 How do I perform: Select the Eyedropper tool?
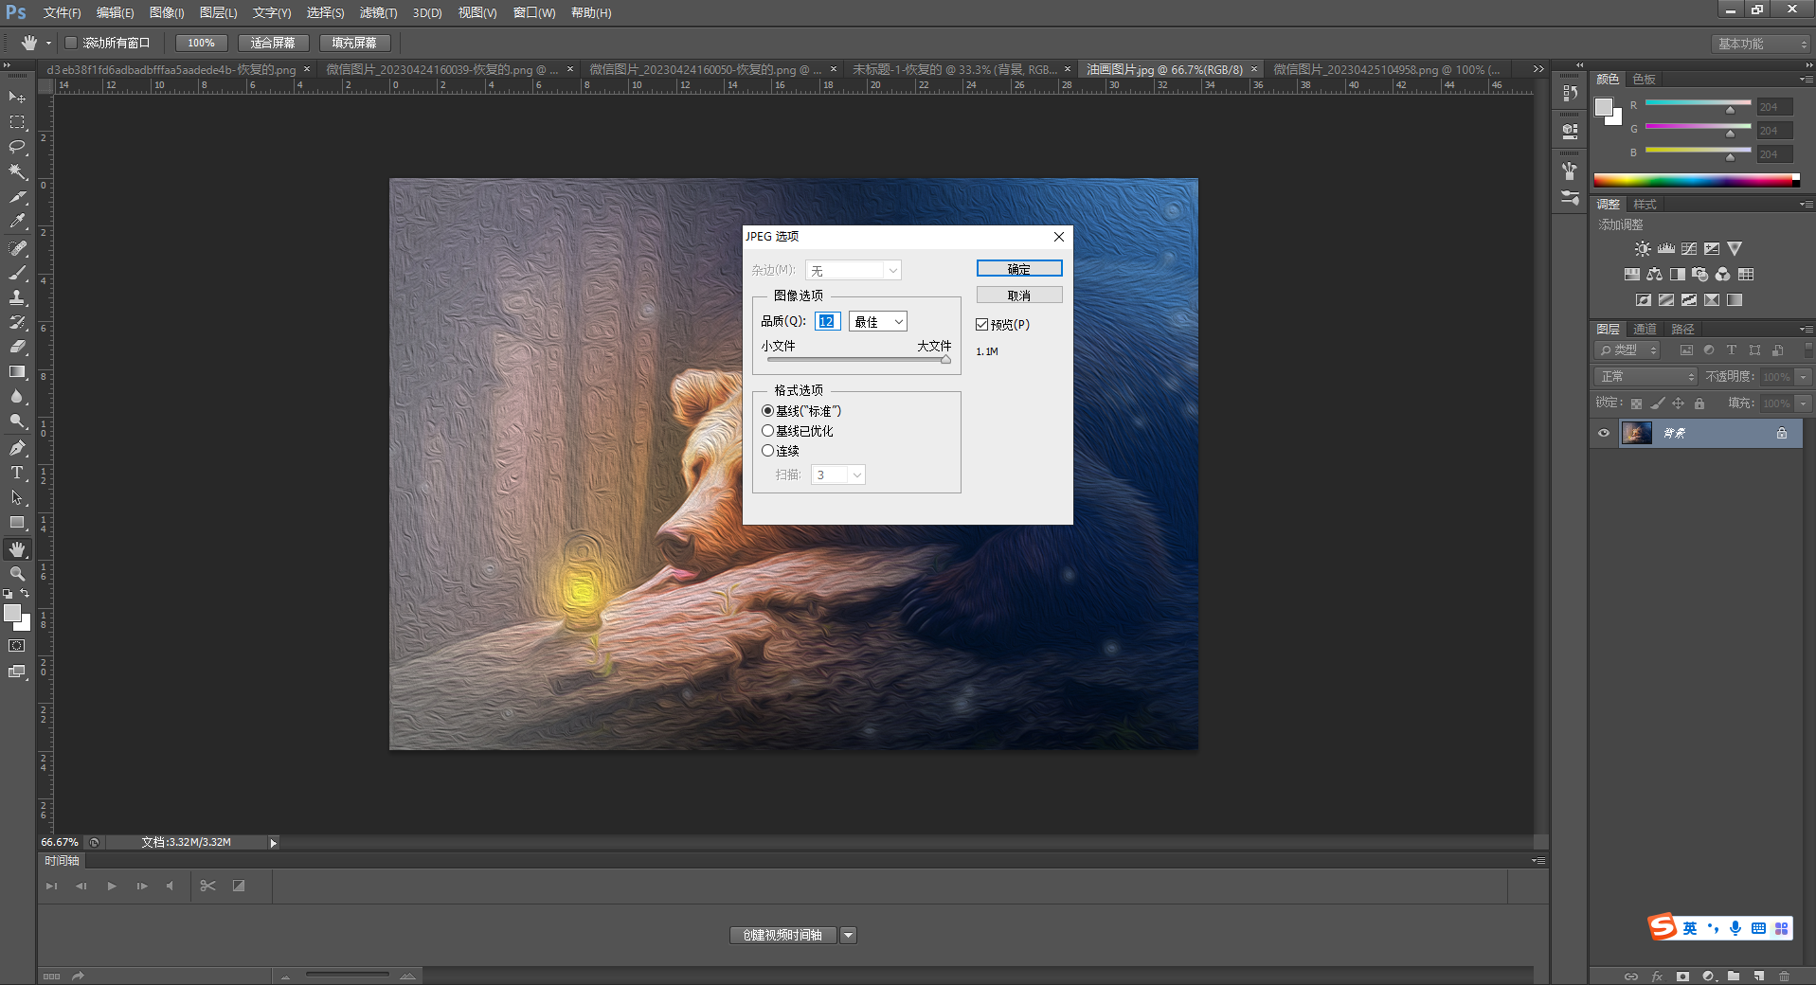click(x=17, y=222)
